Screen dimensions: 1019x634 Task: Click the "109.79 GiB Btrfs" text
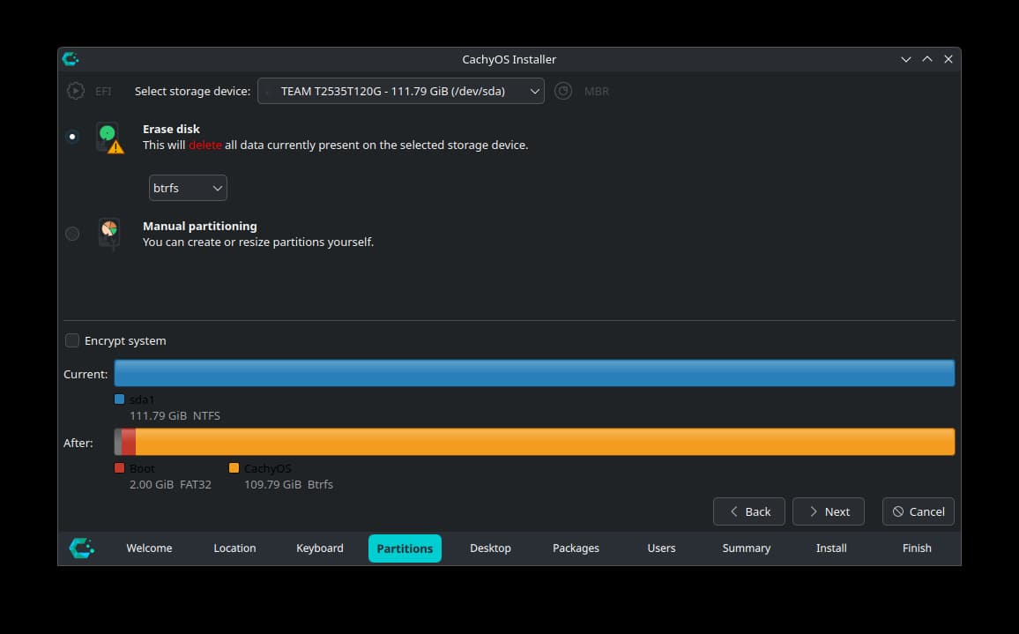click(x=288, y=484)
